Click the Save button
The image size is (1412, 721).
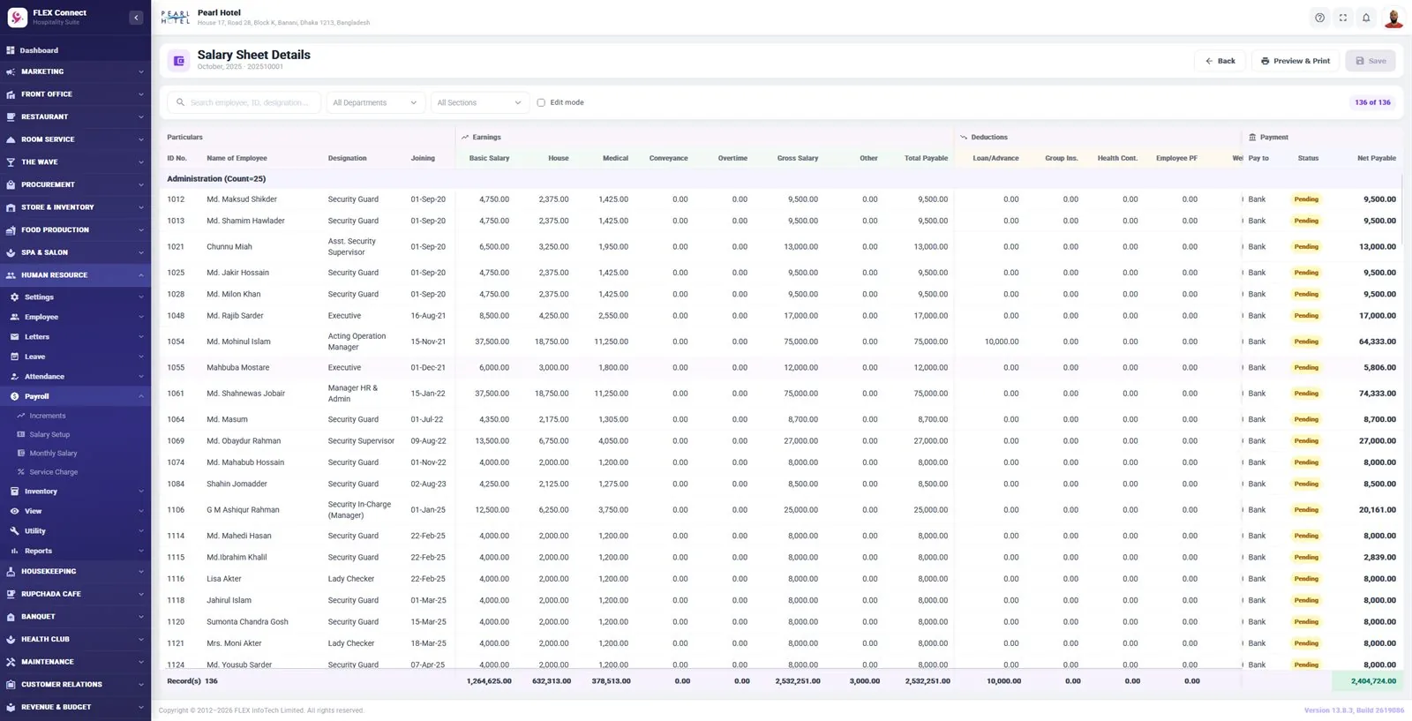click(1371, 61)
